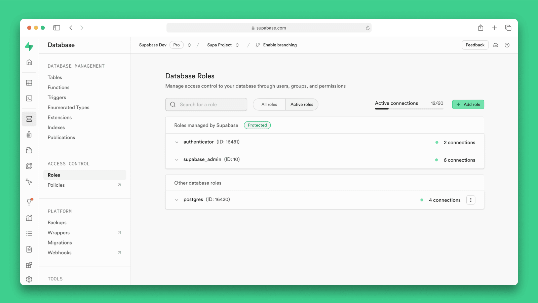Image resolution: width=538 pixels, height=303 pixels.
Task: Switch filter to Active roles
Action: pos(302,105)
